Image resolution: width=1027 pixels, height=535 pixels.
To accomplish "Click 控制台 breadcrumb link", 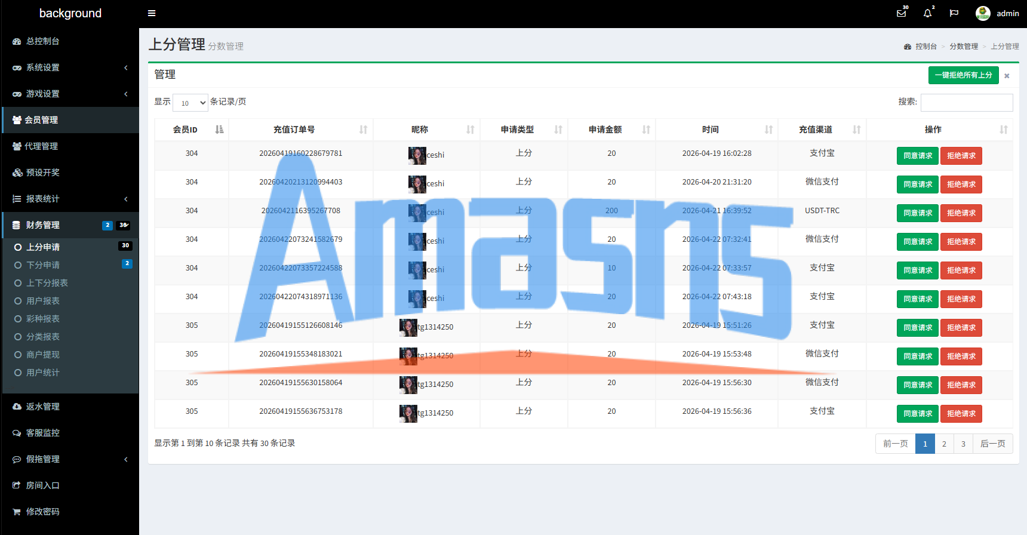I will (926, 47).
